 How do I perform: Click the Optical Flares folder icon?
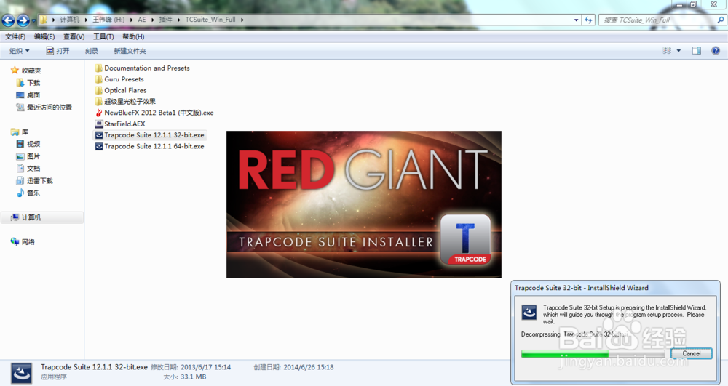[x=99, y=90]
